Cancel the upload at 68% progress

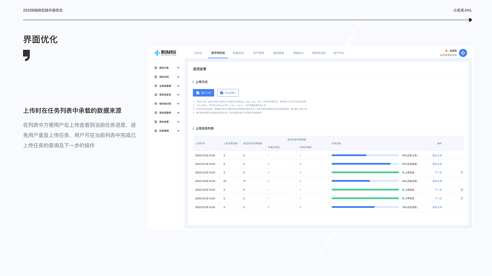(437, 181)
